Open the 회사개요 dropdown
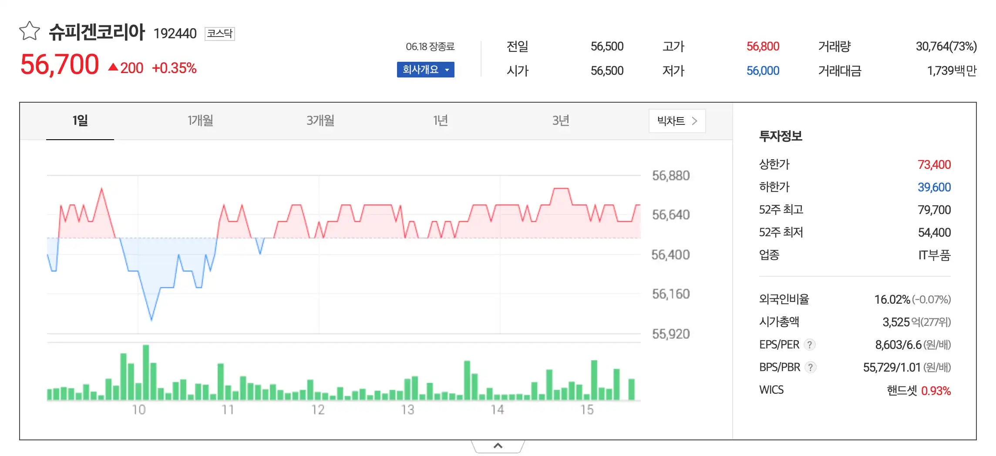This screenshot has height=456, width=996. (x=426, y=70)
